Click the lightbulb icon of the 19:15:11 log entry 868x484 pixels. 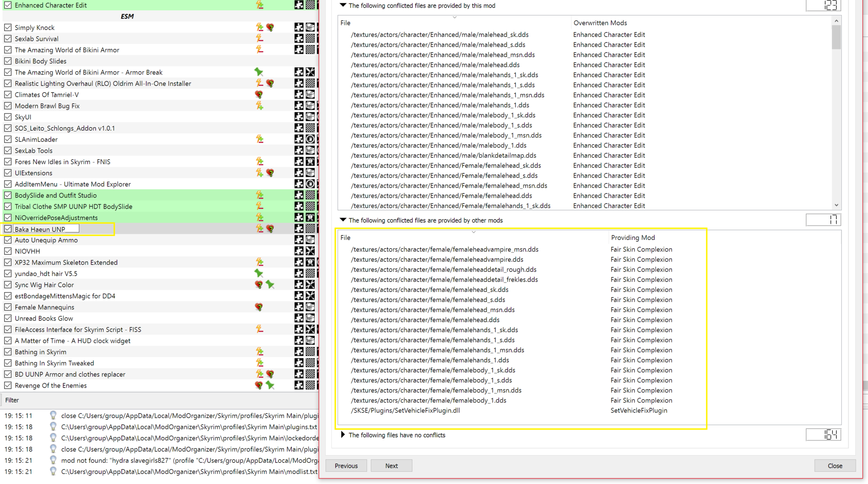53,415
